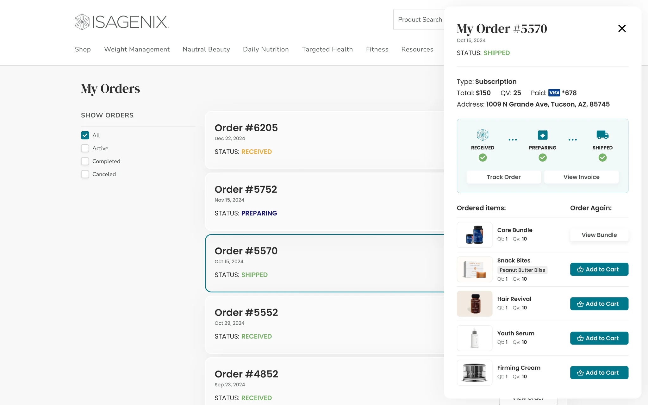Viewport: 648px width, 405px height.
Task: Click the Preparing box icon
Action: pos(542,135)
